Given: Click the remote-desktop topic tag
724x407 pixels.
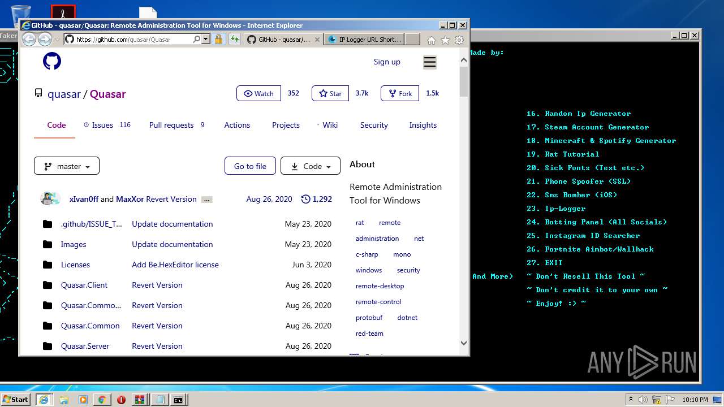Looking at the screenshot, I should click(x=380, y=286).
